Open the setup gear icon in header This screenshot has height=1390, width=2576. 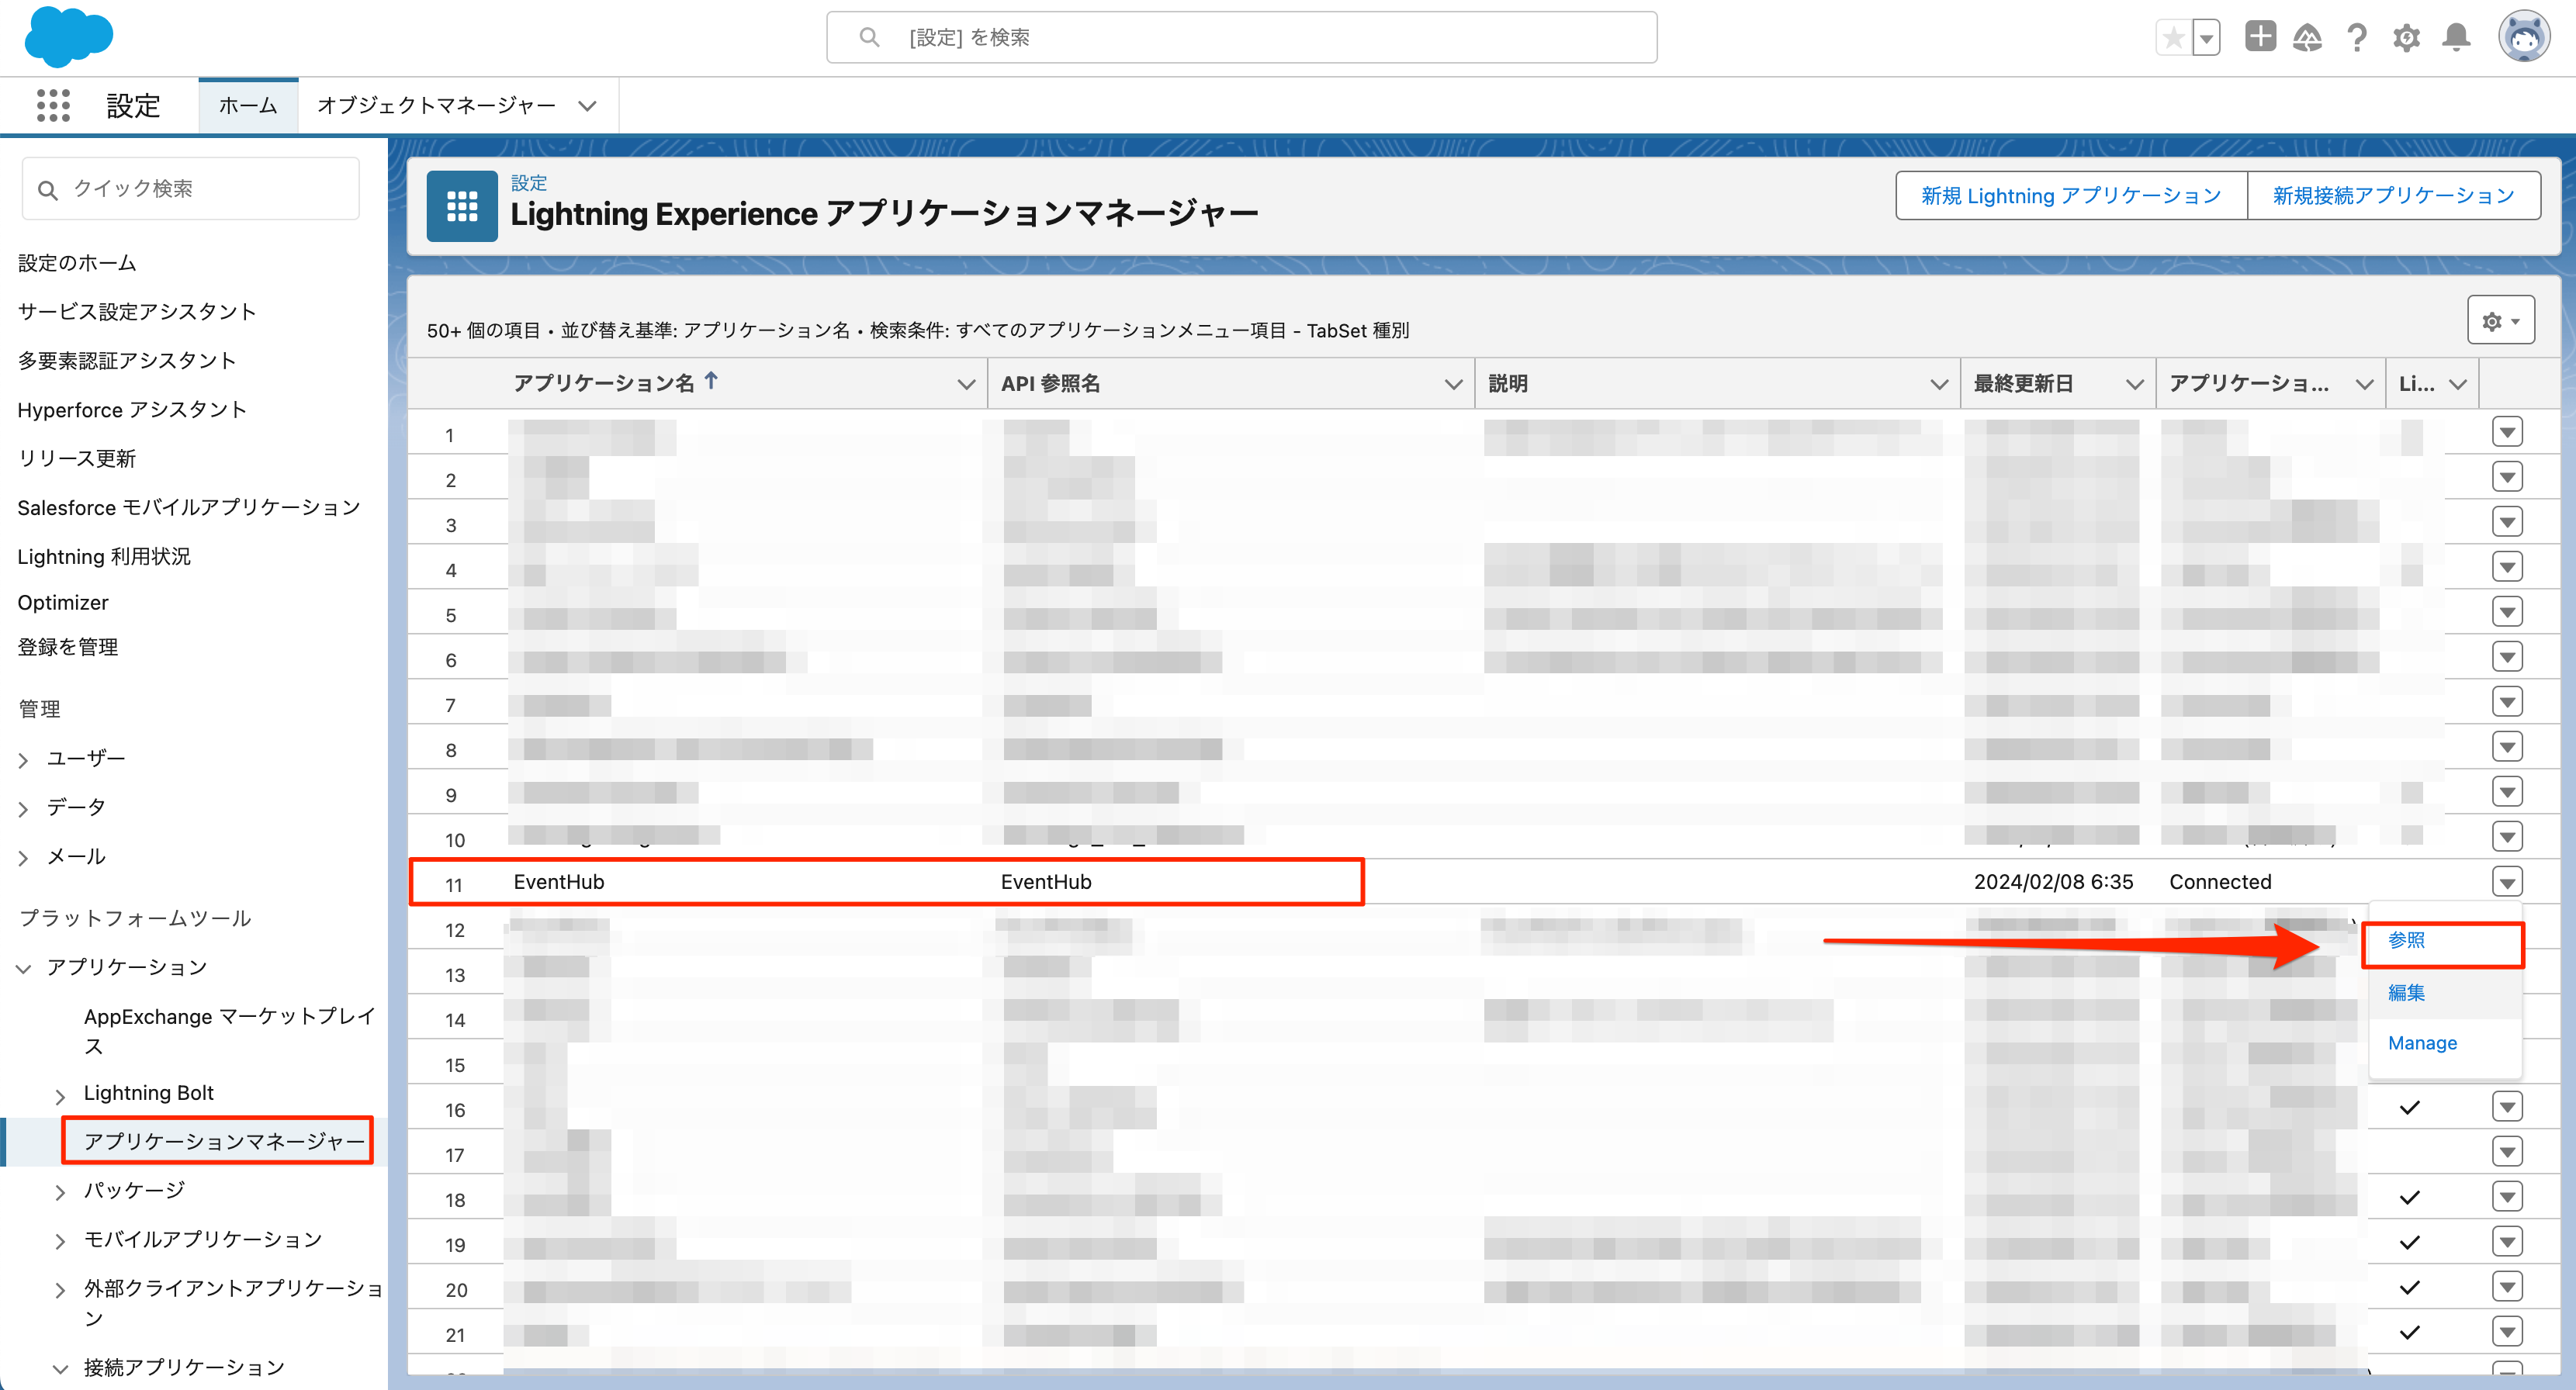2406,38
